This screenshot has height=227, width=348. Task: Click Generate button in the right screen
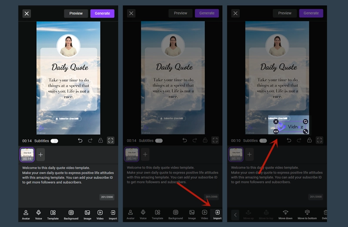click(311, 13)
